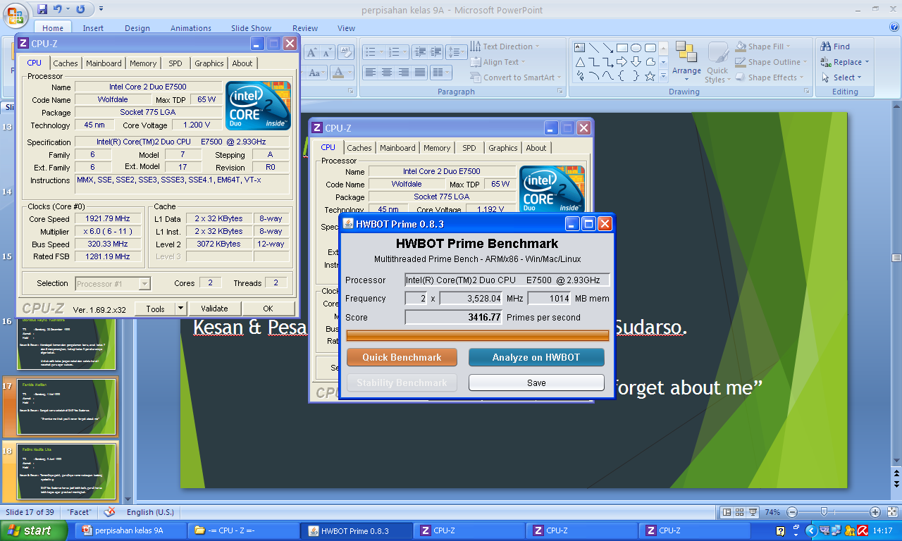Clear all formatting from text
The width and height of the screenshot is (902, 541).
[346, 52]
